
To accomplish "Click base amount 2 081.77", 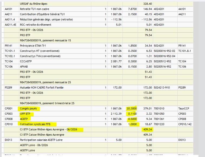I will coord(116,61).
